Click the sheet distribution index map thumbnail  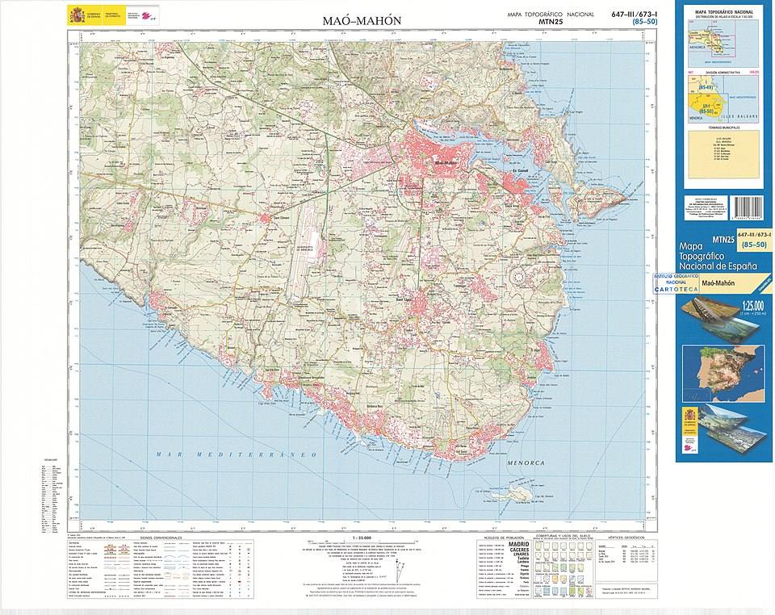[x=723, y=43]
